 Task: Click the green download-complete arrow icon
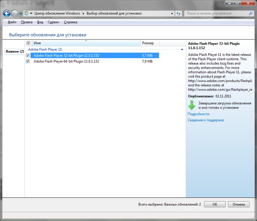192,105
